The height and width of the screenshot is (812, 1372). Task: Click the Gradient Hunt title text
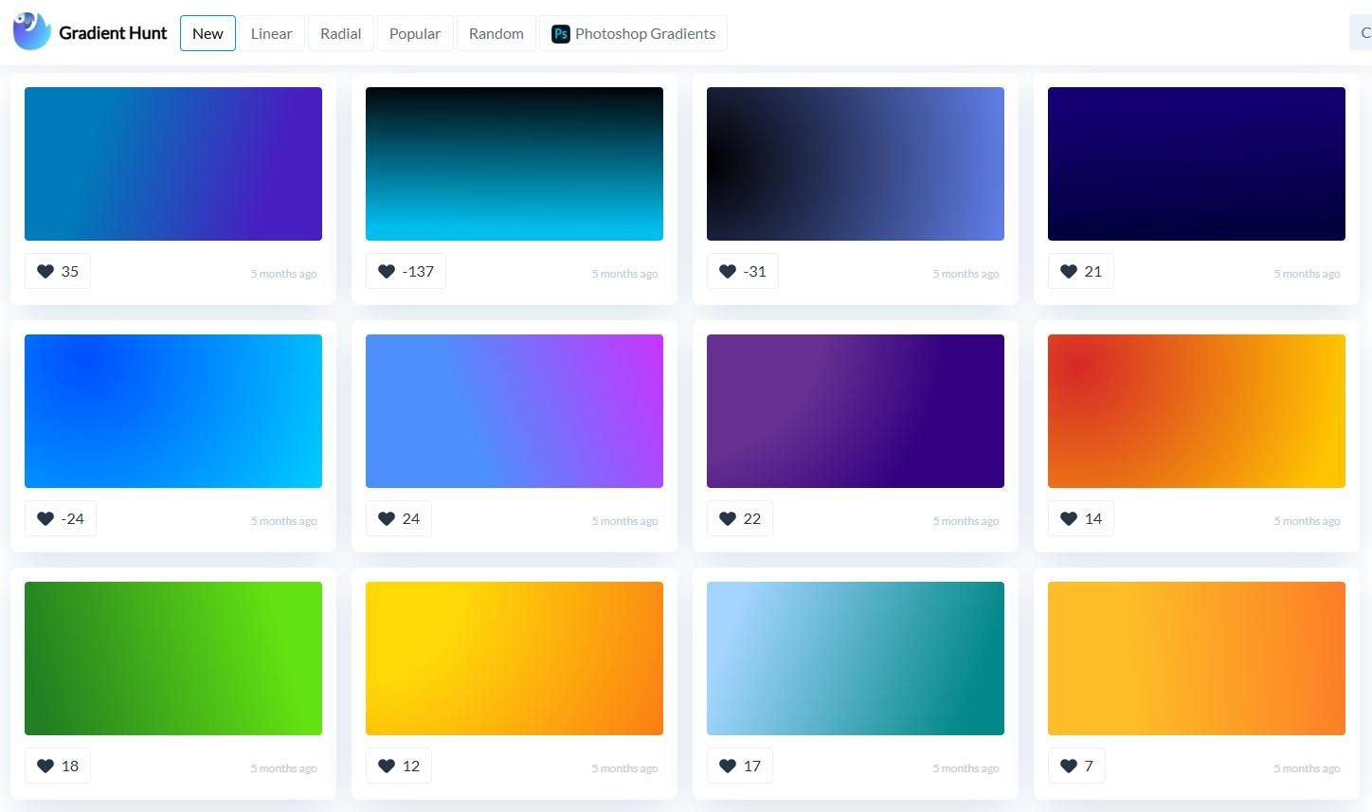click(x=113, y=33)
